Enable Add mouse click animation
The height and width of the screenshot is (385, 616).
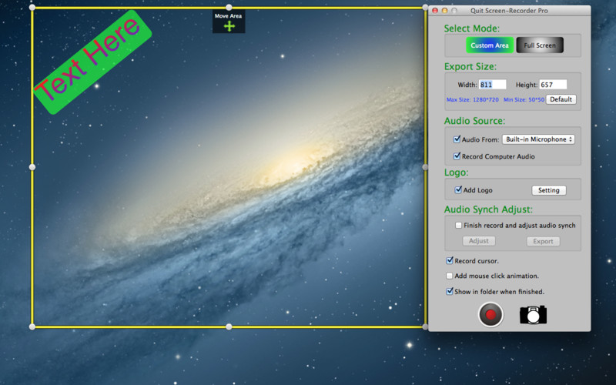[450, 276]
